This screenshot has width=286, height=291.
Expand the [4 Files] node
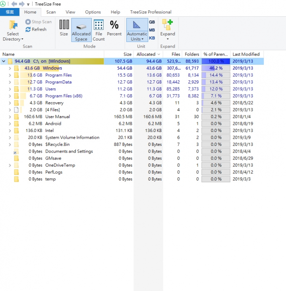[x=10, y=110]
